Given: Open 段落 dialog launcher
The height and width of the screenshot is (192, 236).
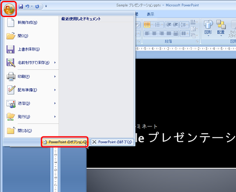Looking at the screenshot, I should 197,41.
